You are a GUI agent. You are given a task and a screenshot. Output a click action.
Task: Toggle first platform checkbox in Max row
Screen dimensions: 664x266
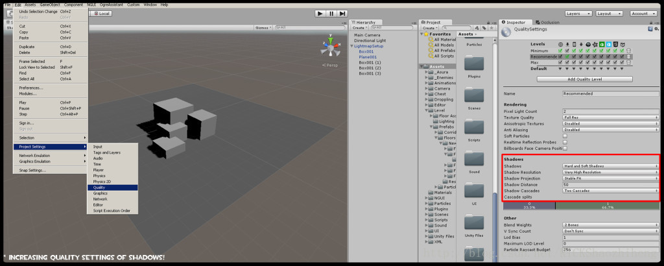click(561, 62)
